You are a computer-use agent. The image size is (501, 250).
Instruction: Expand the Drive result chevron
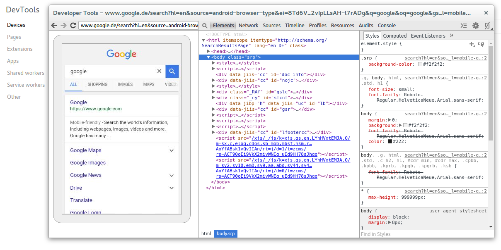pyautogui.click(x=172, y=188)
